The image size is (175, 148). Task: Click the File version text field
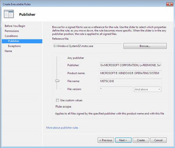(x=116, y=89)
